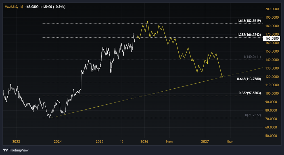The height and width of the screenshot is (155, 284).
Task: Click the 16 date label on time axis
Action: [122, 141]
